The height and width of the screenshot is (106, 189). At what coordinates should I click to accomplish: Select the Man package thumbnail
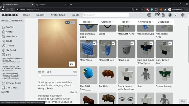(x=146, y=75)
